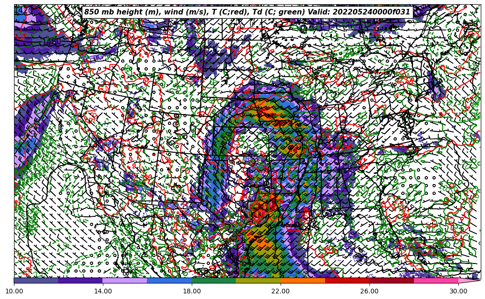Screen dimensions: 485x299
Task: Select the olive 20–22 colorbar segment
Action: coord(258,280)
